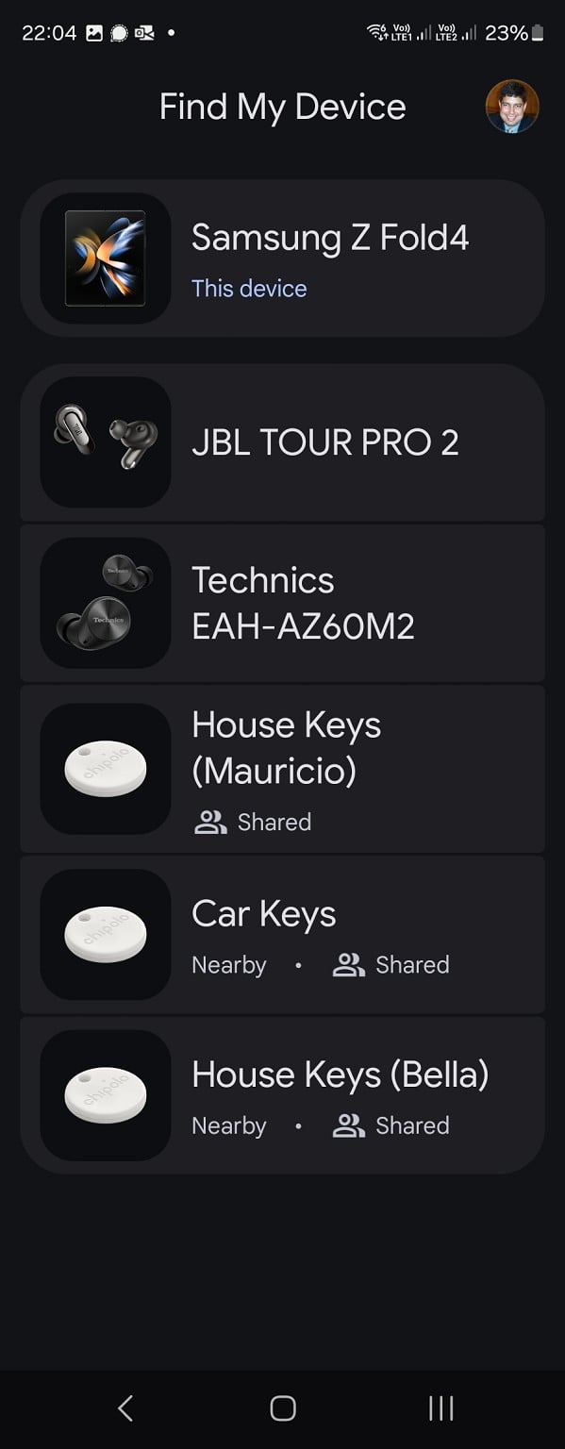Image resolution: width=565 pixels, height=1449 pixels.
Task: Tap the 'This device' label
Action: [x=249, y=289]
